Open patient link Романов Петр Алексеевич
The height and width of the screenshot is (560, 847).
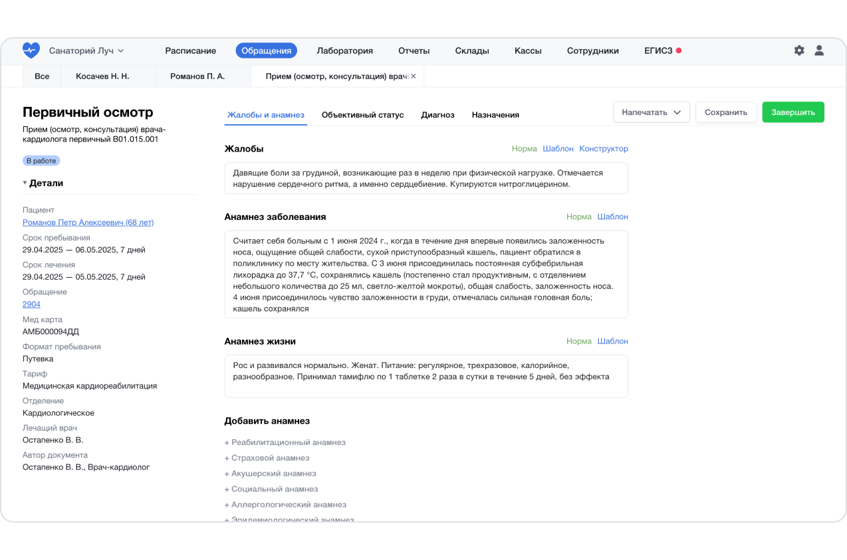[88, 223]
